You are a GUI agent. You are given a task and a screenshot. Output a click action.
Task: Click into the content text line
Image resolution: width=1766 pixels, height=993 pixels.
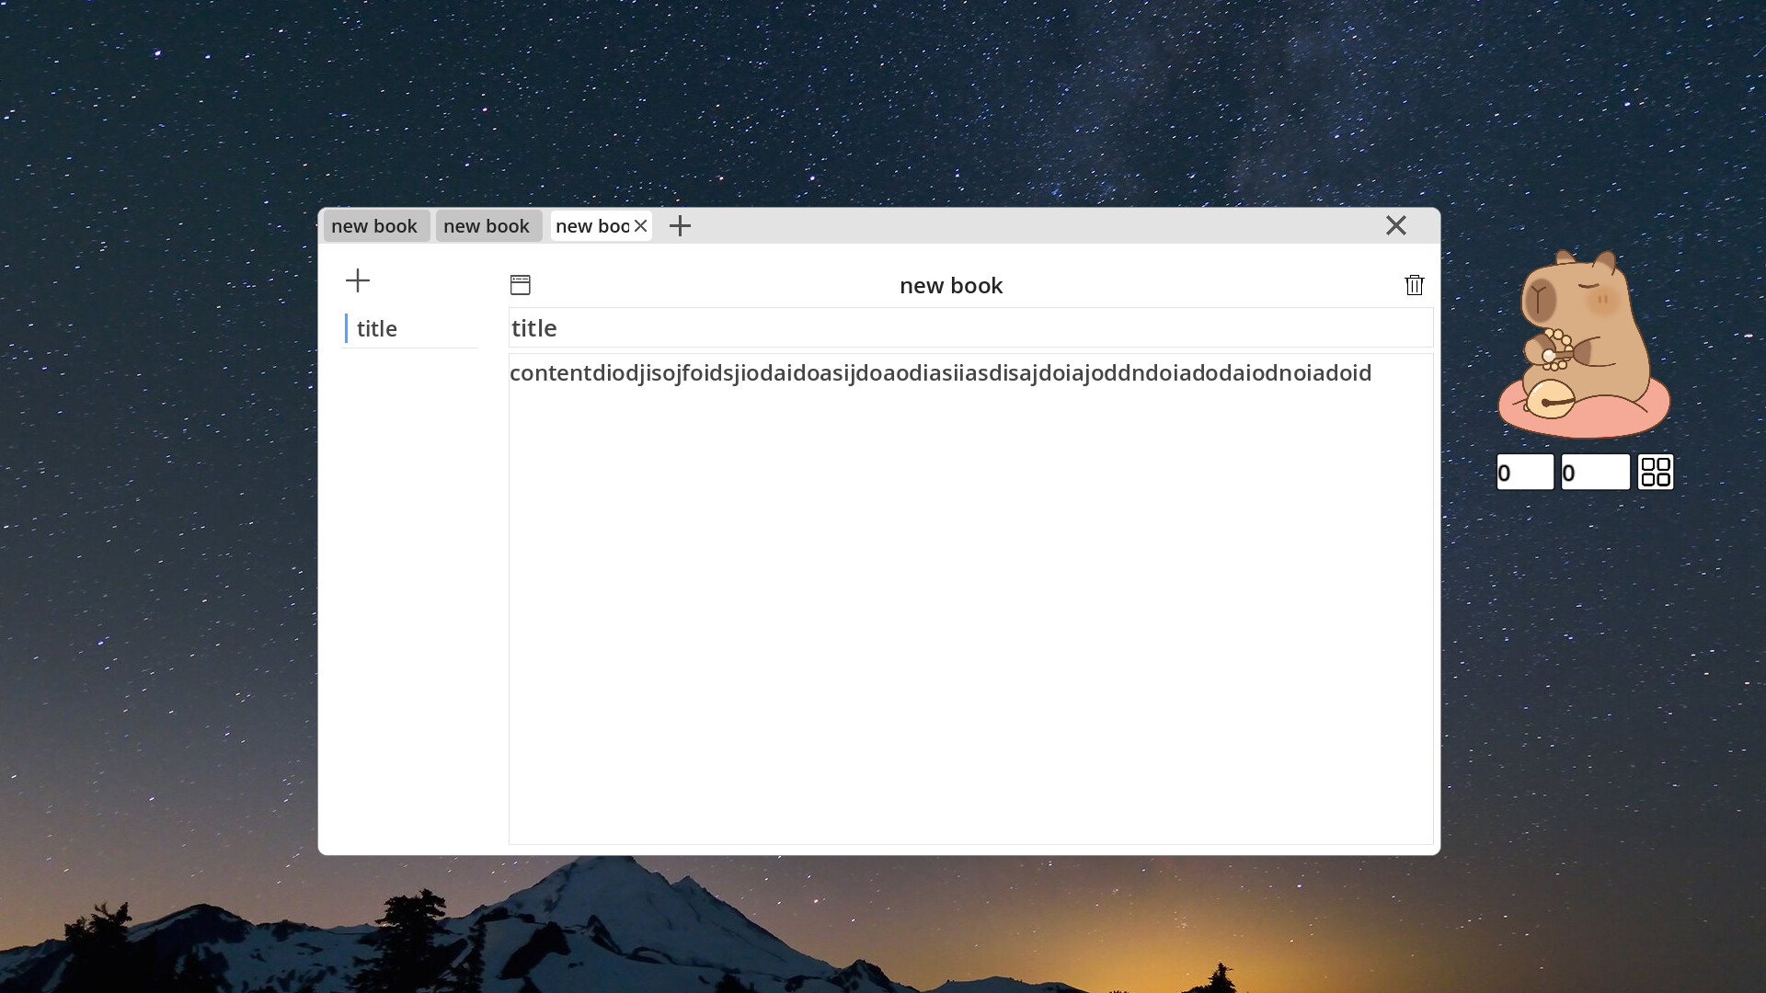pyautogui.click(x=940, y=373)
